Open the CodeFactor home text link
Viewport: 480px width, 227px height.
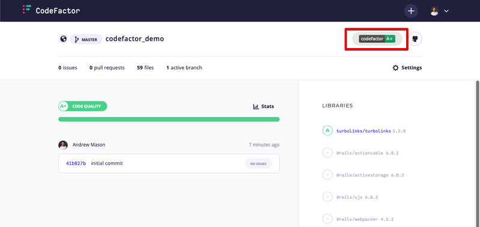(58, 11)
